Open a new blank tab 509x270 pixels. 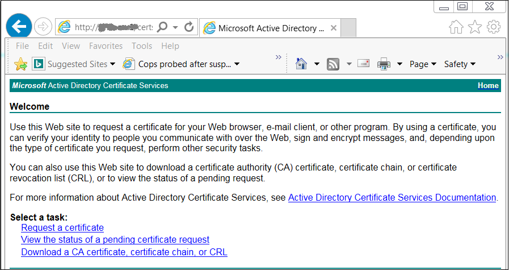(x=348, y=28)
